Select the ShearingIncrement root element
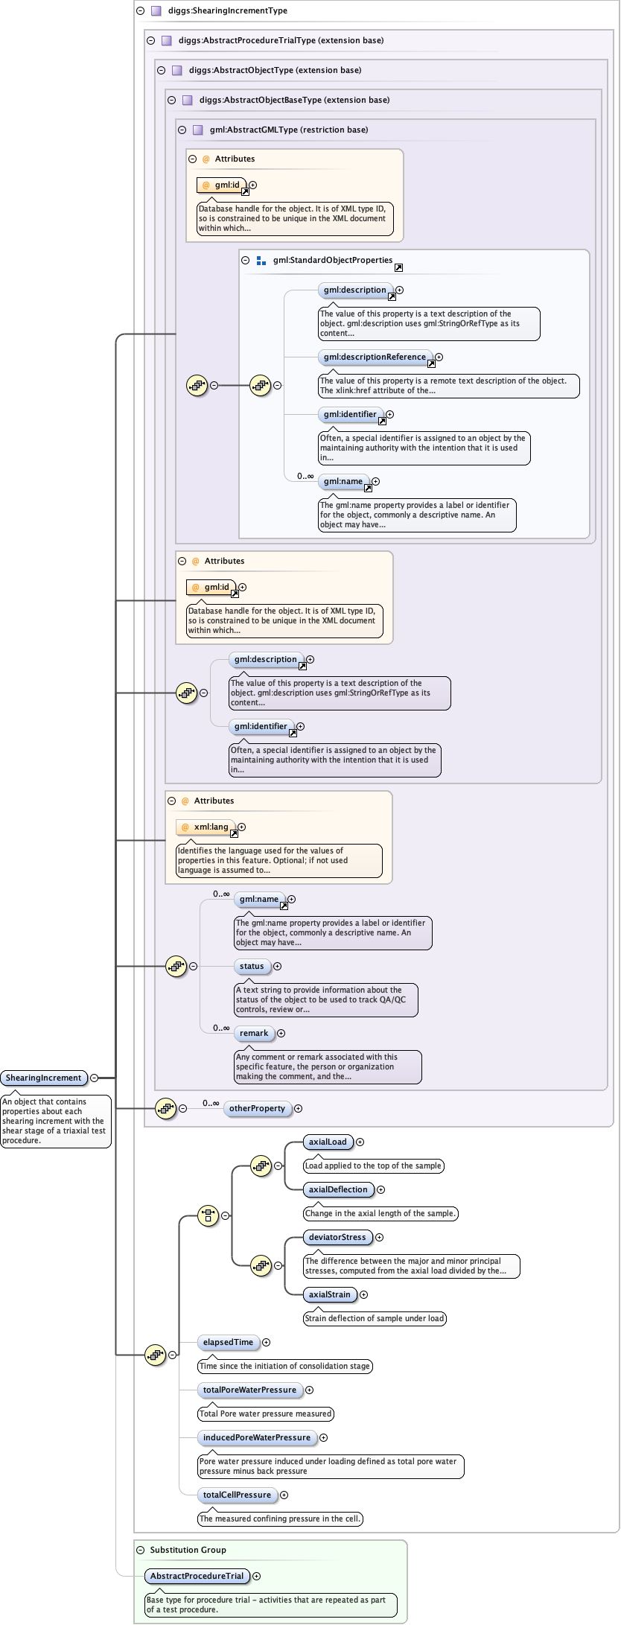The width and height of the screenshot is (621, 1625). [44, 1078]
